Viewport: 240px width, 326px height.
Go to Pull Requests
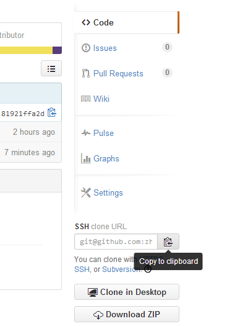click(x=118, y=74)
